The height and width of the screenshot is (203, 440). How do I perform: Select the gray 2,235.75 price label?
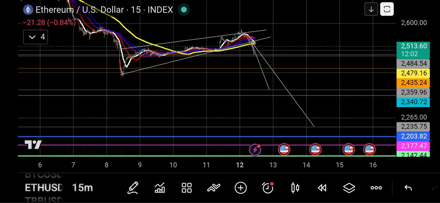click(414, 126)
